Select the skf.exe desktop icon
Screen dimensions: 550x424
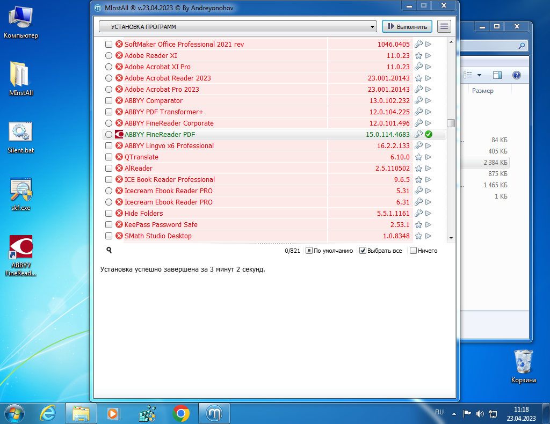21,194
